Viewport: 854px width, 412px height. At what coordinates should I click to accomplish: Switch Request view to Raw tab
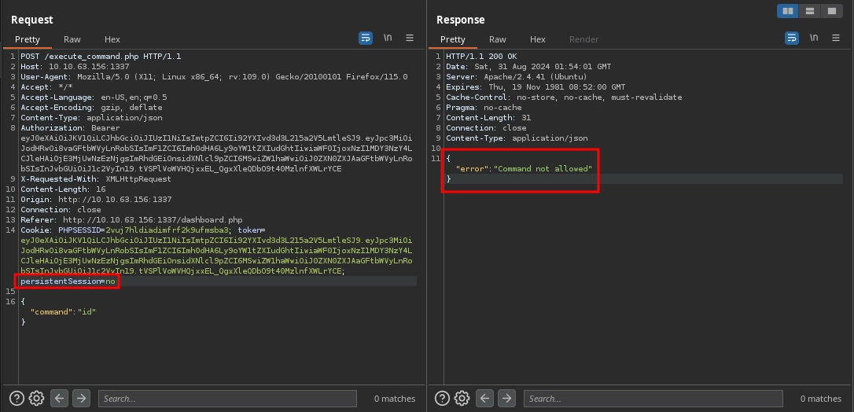[72, 39]
